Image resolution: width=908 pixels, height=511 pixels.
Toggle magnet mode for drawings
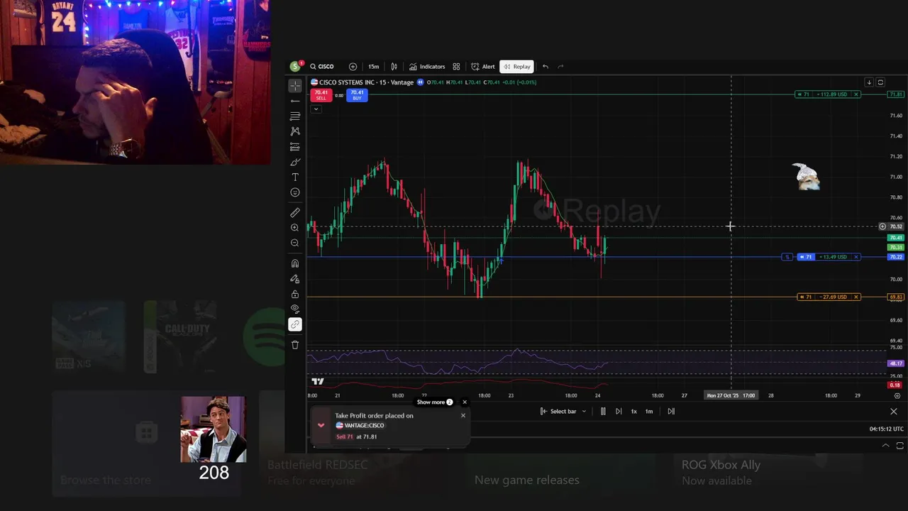coord(295,263)
